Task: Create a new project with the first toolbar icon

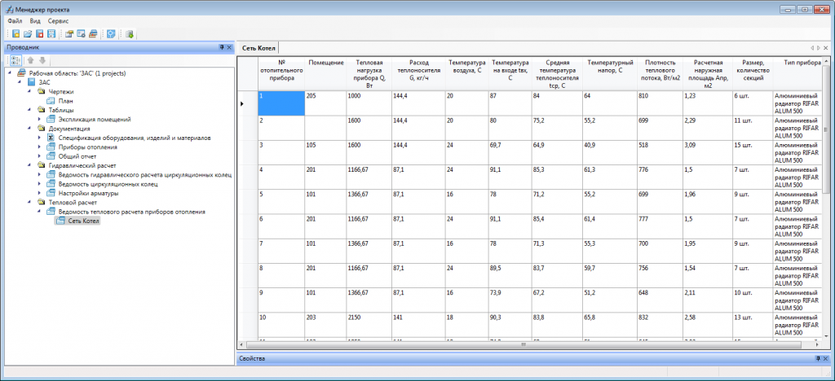Action: click(16, 34)
